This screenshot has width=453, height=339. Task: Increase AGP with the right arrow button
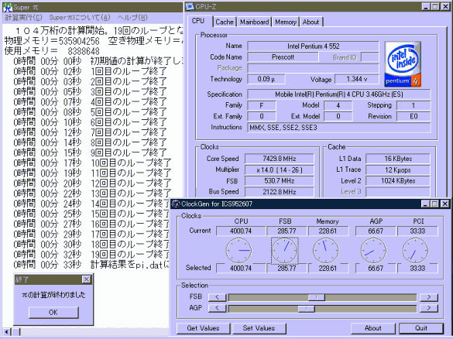coord(429,308)
